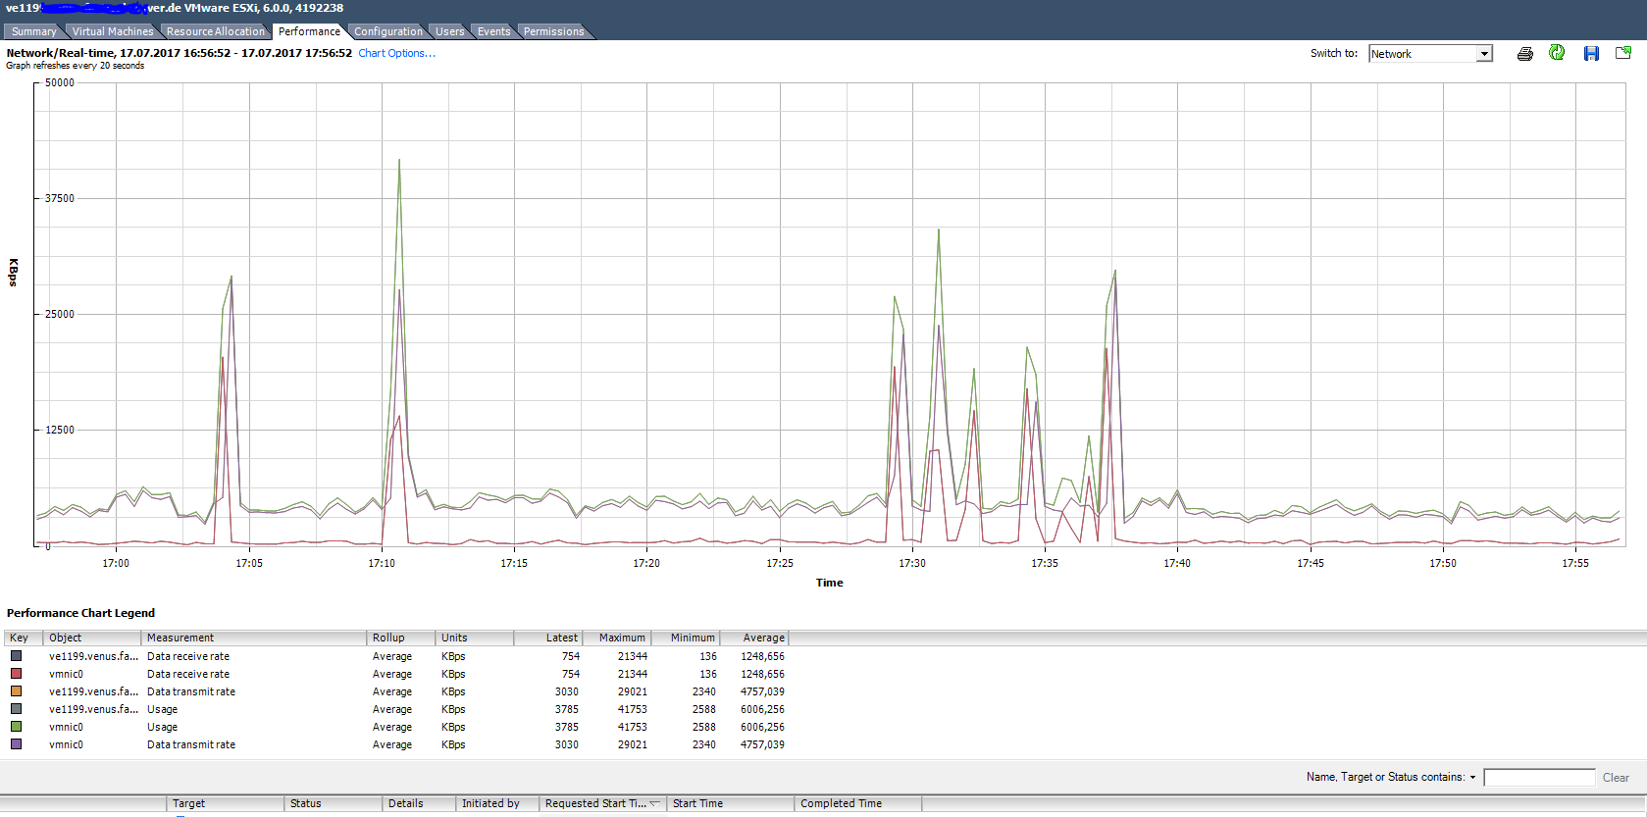This screenshot has height=817, width=1647.
Task: Switch to the Summary tab
Action: (33, 31)
